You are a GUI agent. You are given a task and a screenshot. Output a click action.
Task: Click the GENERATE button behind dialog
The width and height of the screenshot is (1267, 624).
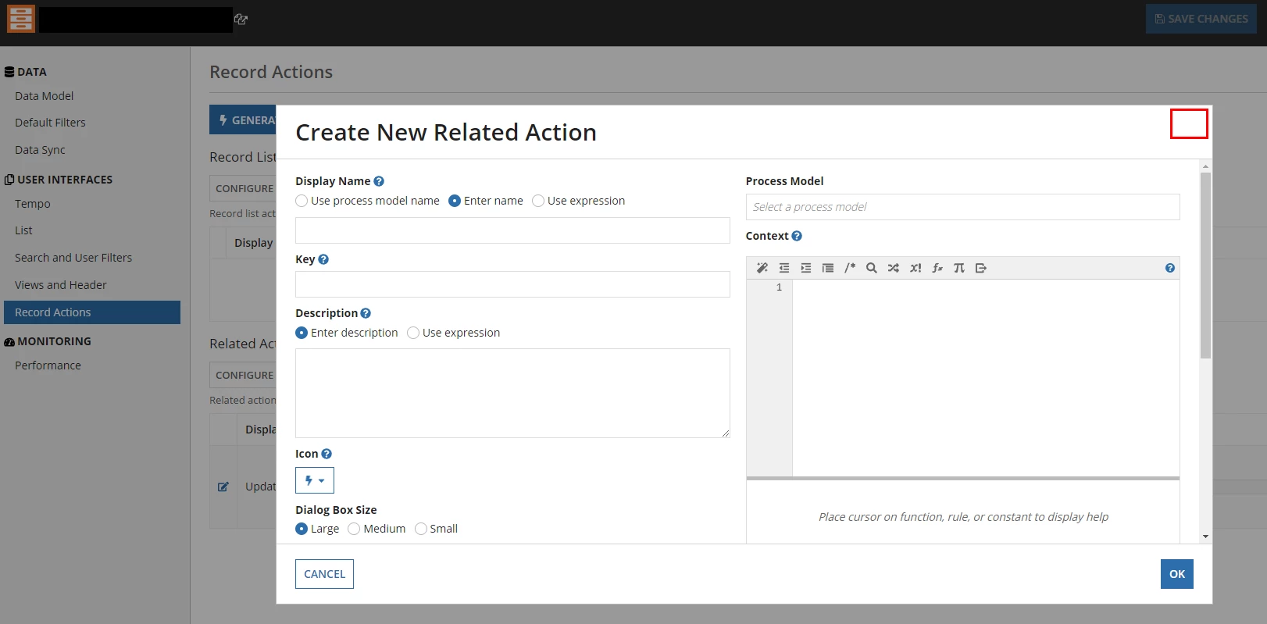pos(243,119)
